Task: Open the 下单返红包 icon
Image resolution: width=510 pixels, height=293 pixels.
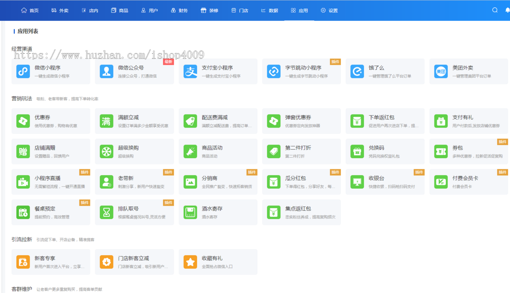Action: coord(357,121)
